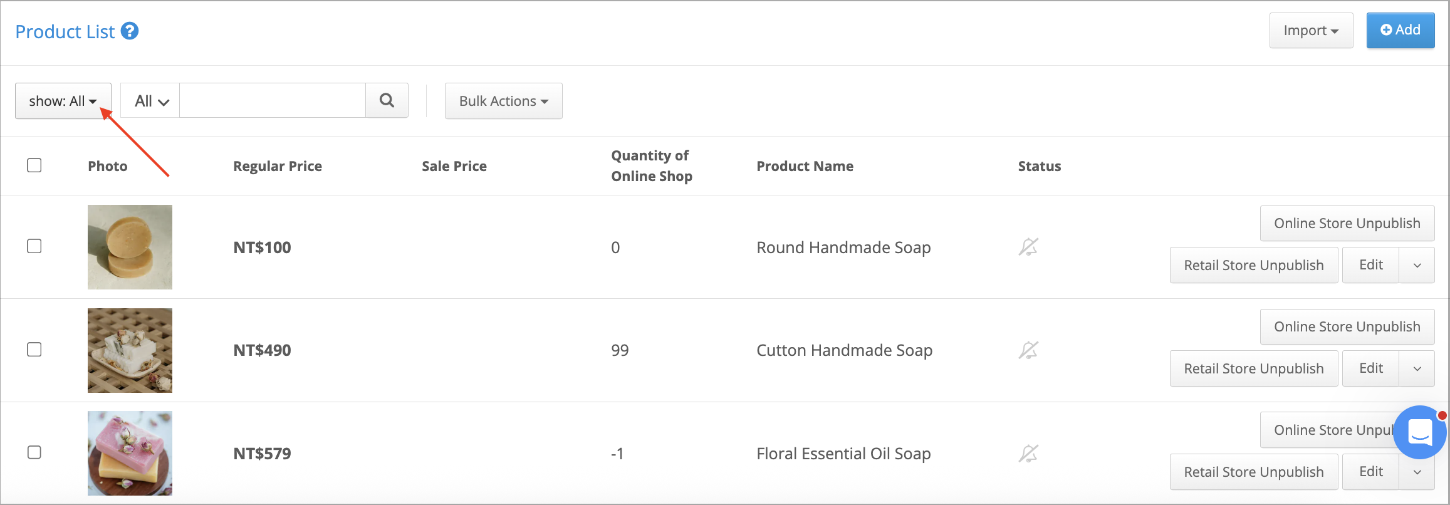Expand Cutton Handmade Soap edit options arrow
Viewport: 1450px width, 505px height.
1417,368
